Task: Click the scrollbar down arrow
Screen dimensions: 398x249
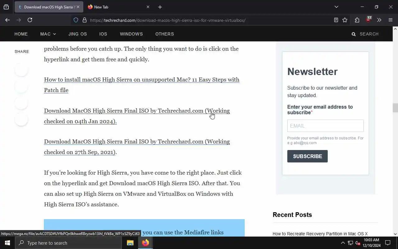Action: coord(395,234)
